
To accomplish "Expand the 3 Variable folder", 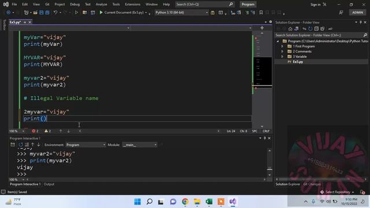I will click(282, 57).
